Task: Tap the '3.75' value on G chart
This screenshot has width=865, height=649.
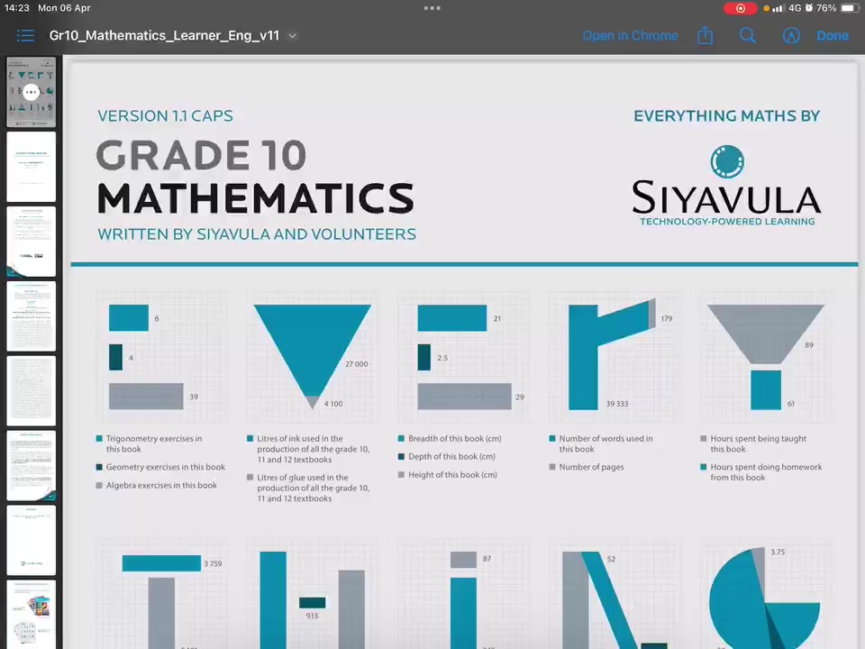Action: pyautogui.click(x=778, y=552)
